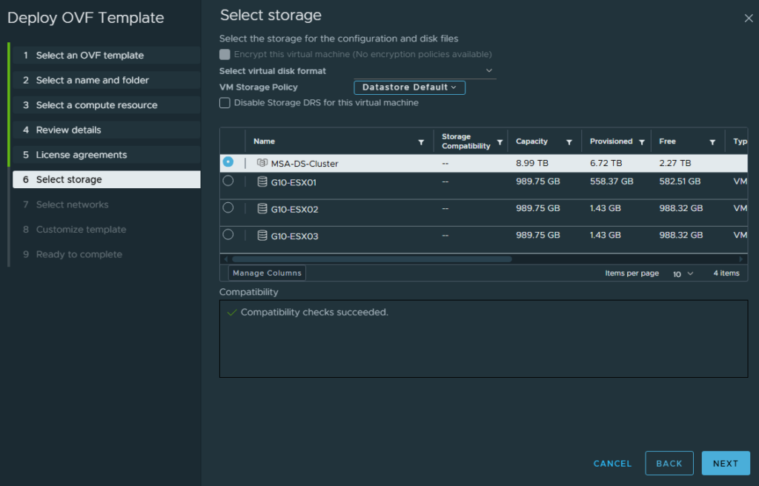Click the 6.72 TB provisioned cell
Viewport: 759px width, 486px height.
(x=606, y=163)
